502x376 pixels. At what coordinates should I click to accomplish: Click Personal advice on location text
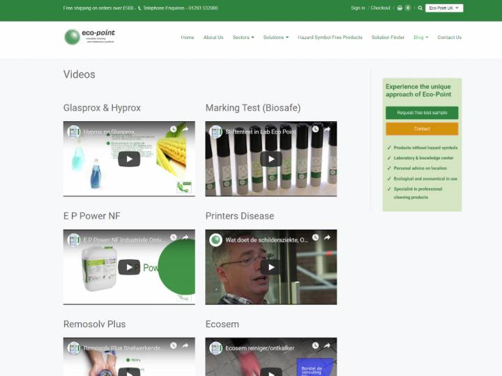(420, 169)
